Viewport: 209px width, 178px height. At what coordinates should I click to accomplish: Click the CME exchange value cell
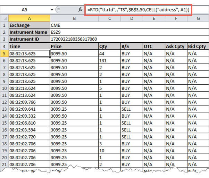coord(74,25)
